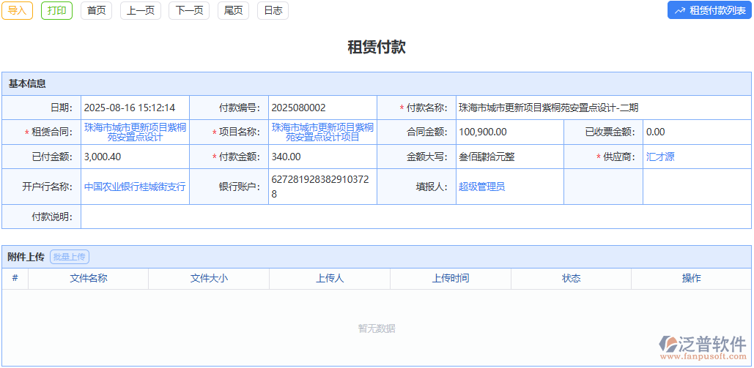Image resolution: width=754 pixels, height=368 pixels.
Task: Select 付款金额 value 340.00
Action: click(286, 157)
